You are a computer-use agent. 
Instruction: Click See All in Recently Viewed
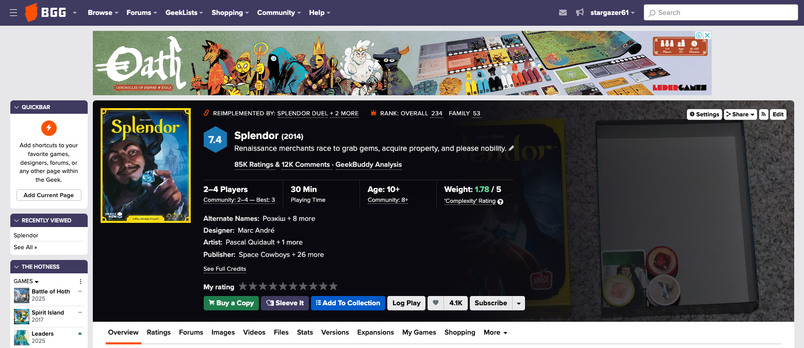click(25, 247)
